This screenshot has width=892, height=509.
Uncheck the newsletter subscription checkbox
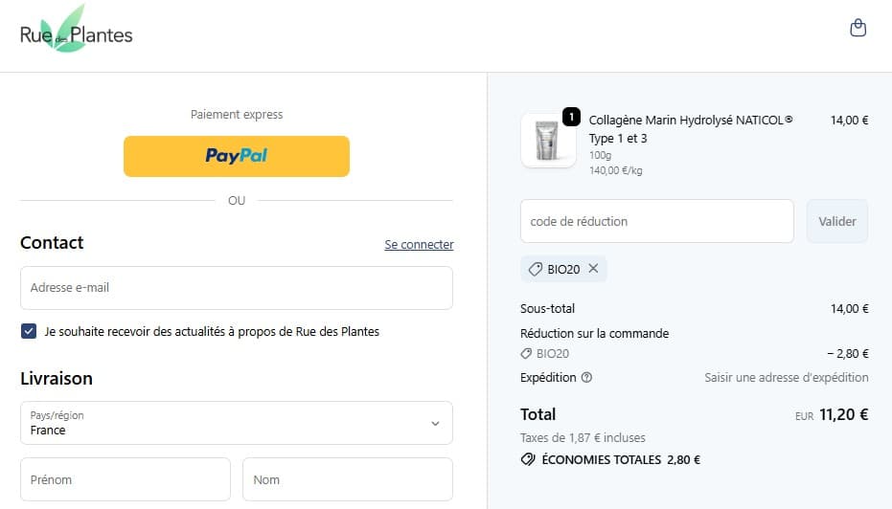pos(29,331)
